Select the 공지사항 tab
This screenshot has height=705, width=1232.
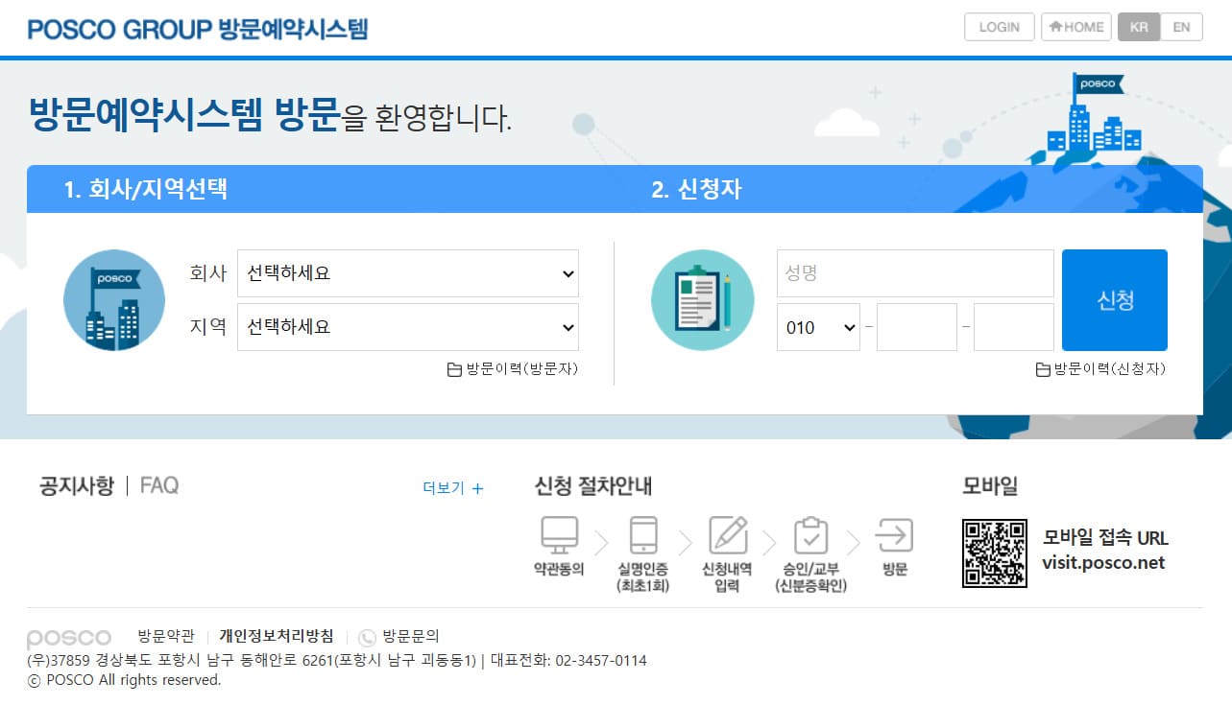coord(76,485)
